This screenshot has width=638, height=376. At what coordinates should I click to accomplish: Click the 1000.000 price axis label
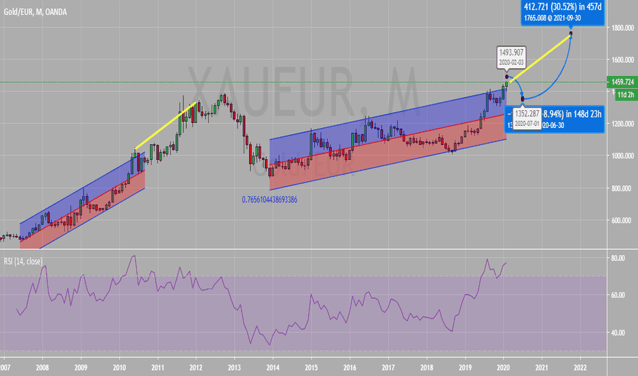[x=622, y=156]
